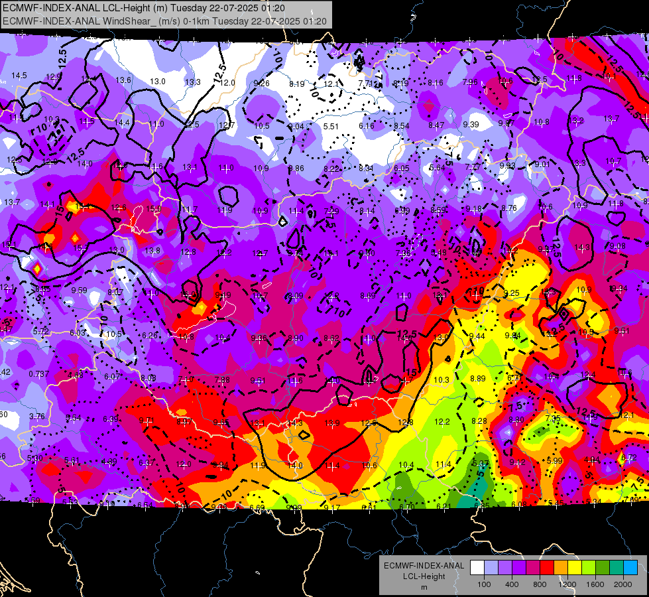Click the legend scale label 100

pyautogui.click(x=484, y=584)
